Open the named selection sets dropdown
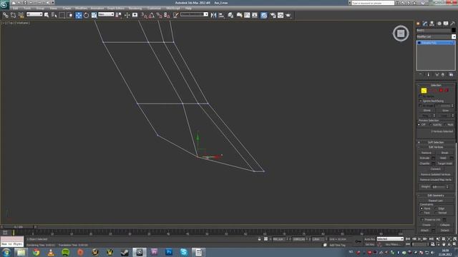This screenshot has width=458, height=257. click(194, 14)
